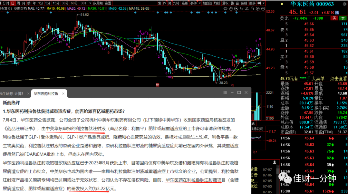The height and width of the screenshot is (194, 348).
Task: Click the collapse-right arrow icon in toolbar
Action: (x=259, y=3)
